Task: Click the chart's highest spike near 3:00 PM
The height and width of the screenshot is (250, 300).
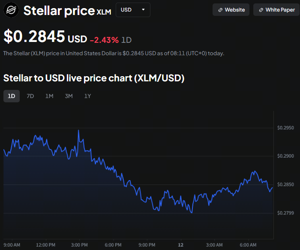Action: pos(78,130)
